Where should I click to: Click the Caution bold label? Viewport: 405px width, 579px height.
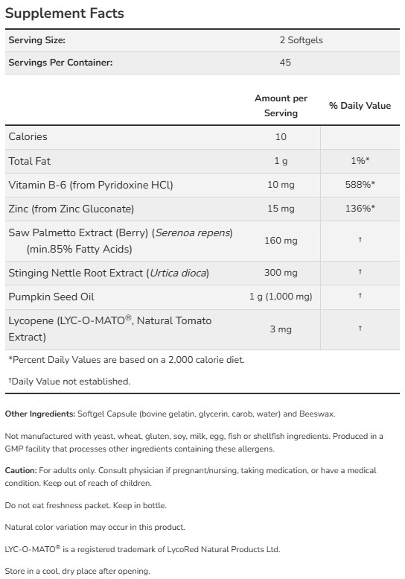(x=21, y=470)
